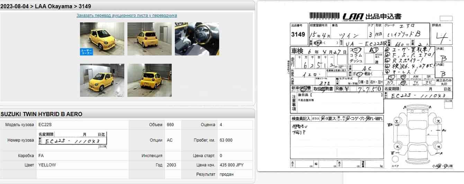This screenshot has height=184, width=464.
Task: Select the label 'Результат'
Action: [x=206, y=174]
